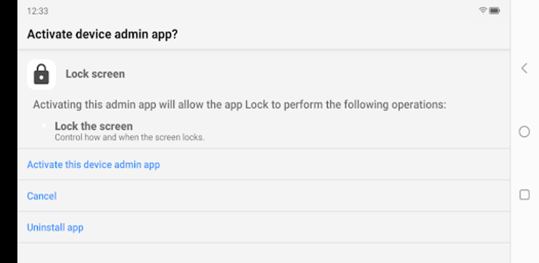539x263 pixels.
Task: Click the "Activating this admin app" explanation text
Action: (239, 105)
